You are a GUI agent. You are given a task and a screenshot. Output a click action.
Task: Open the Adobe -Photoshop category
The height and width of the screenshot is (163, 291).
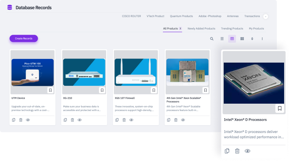[x=210, y=16]
